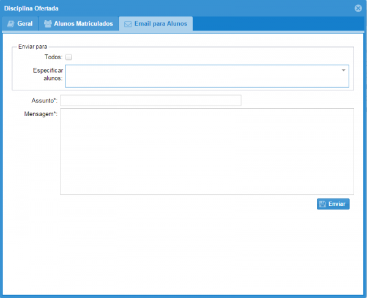The width and height of the screenshot is (367, 298).
Task: Click the envelope icon on Email tab
Action: point(128,24)
